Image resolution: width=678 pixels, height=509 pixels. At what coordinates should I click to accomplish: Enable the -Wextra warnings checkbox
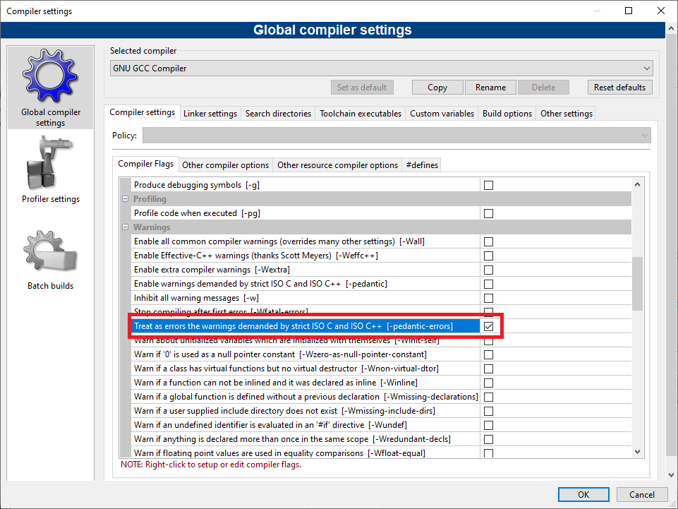pos(488,270)
